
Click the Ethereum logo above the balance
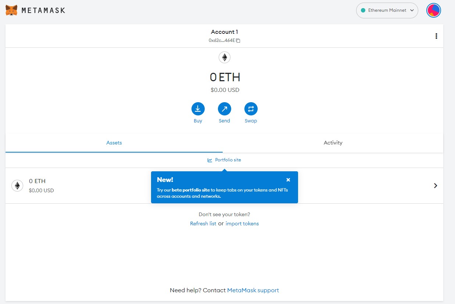[x=224, y=57]
